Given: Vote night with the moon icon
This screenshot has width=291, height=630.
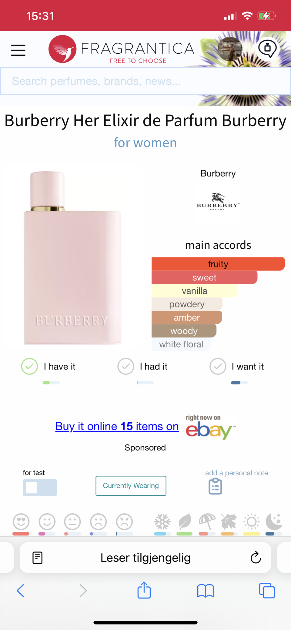Looking at the screenshot, I should pyautogui.click(x=274, y=522).
